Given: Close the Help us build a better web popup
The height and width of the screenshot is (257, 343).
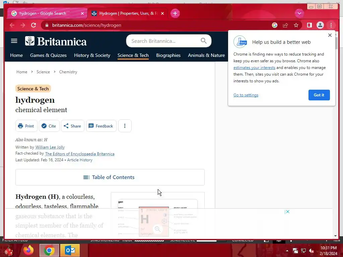Looking at the screenshot, I should tap(330, 35).
